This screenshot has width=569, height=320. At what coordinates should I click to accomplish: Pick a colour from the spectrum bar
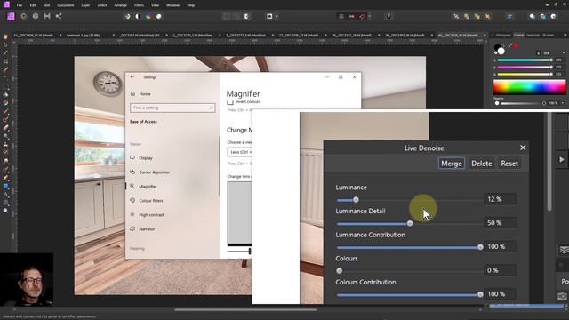(529, 87)
